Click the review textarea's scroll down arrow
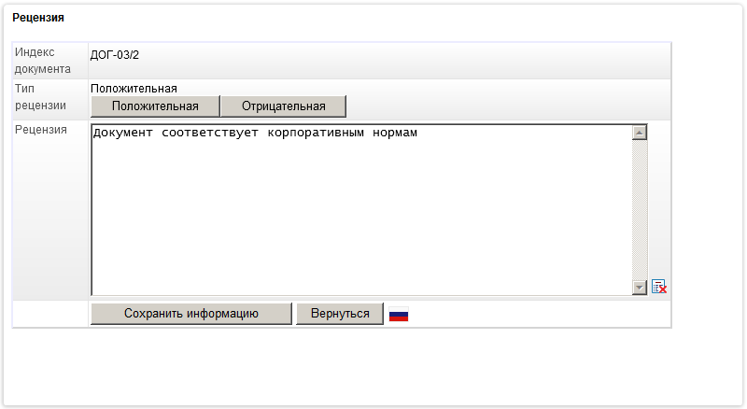This screenshot has height=409, width=747. click(640, 288)
